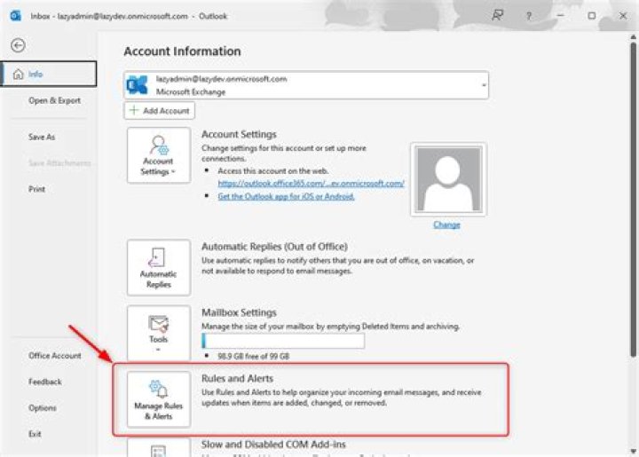Click the Automatic Replies (Out of Office) heading

pyautogui.click(x=274, y=247)
